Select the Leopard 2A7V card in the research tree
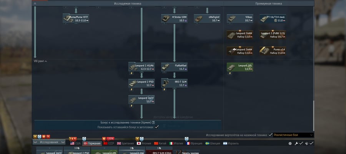346x154 pixels. coord(141,99)
